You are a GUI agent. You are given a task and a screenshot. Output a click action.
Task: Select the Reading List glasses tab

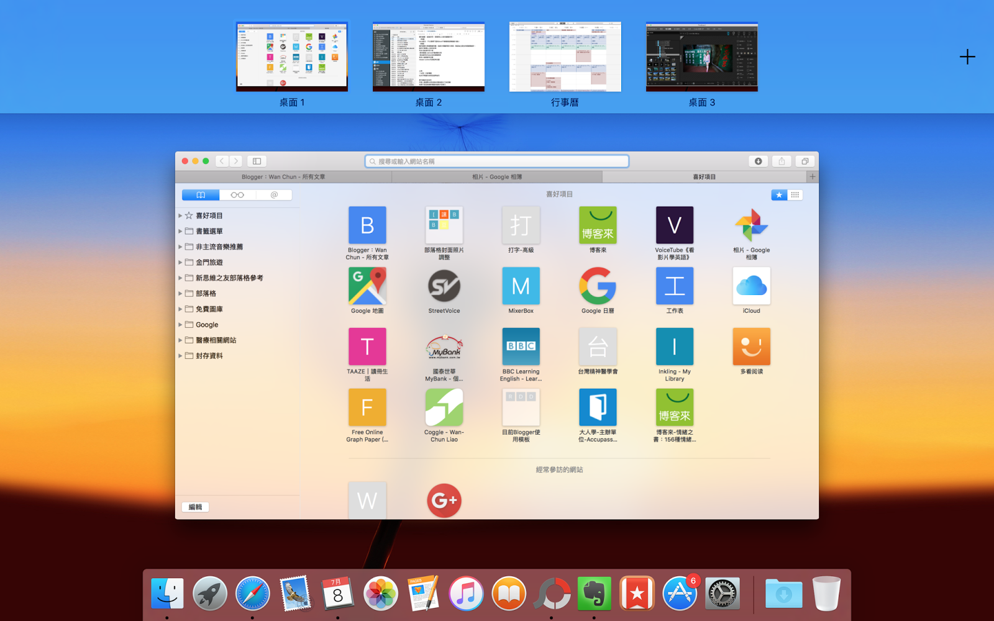237,195
